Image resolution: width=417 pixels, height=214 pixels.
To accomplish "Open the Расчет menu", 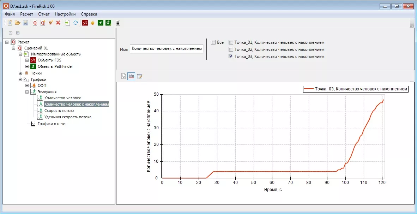I will tap(26, 14).
